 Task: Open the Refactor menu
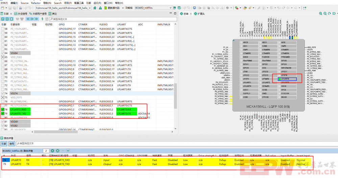tap(36, 3)
